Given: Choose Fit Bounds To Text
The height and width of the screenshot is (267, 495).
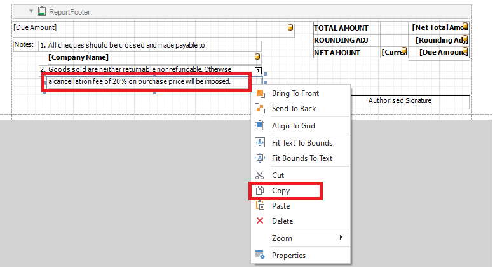Looking at the screenshot, I should coord(301,158).
